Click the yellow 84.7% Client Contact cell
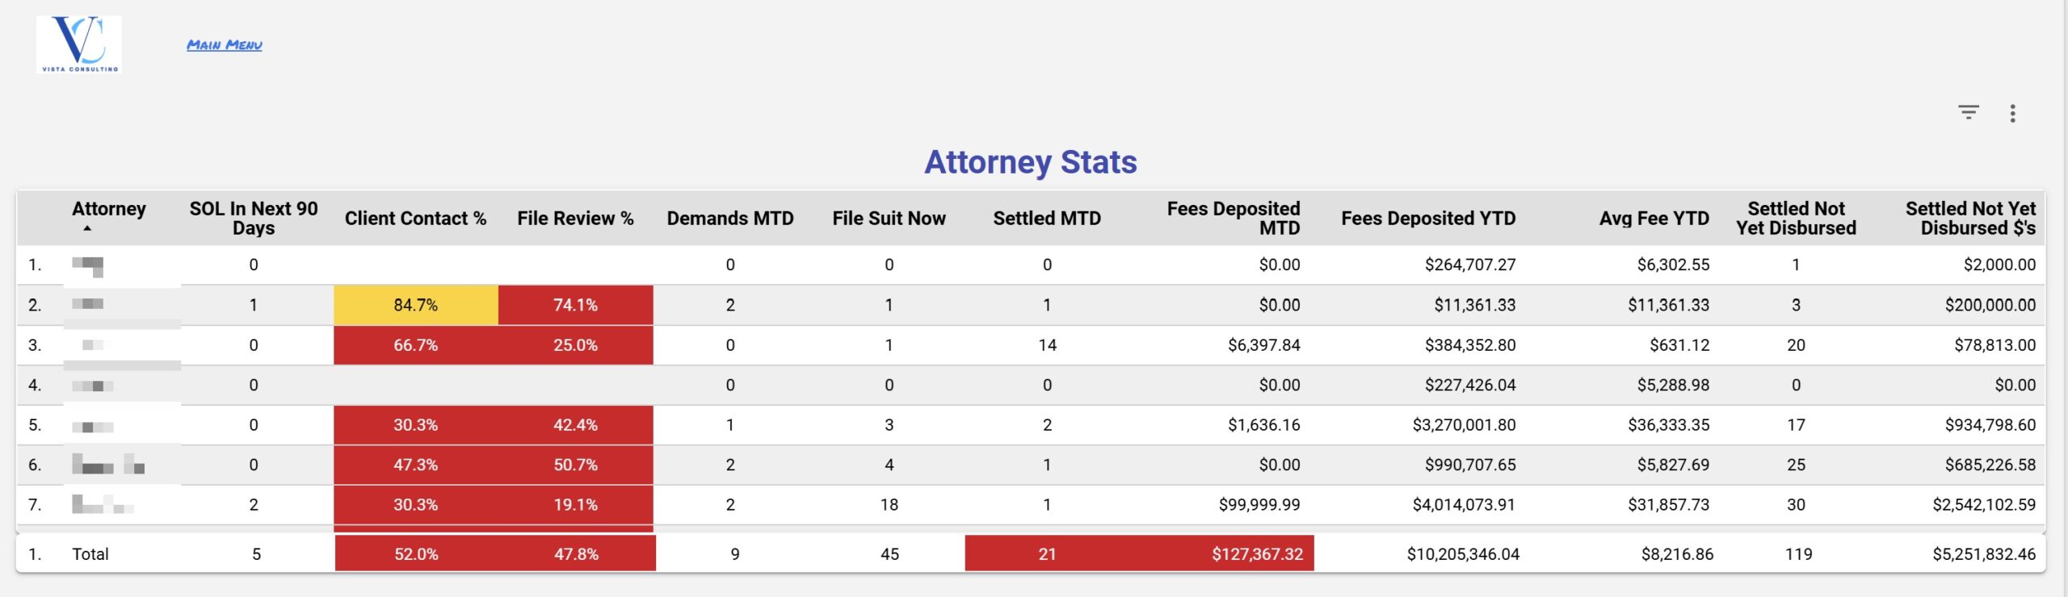 [415, 305]
